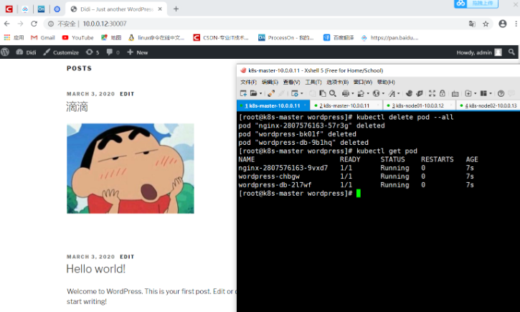520x312 pixels.
Task: Click the Shin-chan cartoon post image
Action: click(131, 169)
